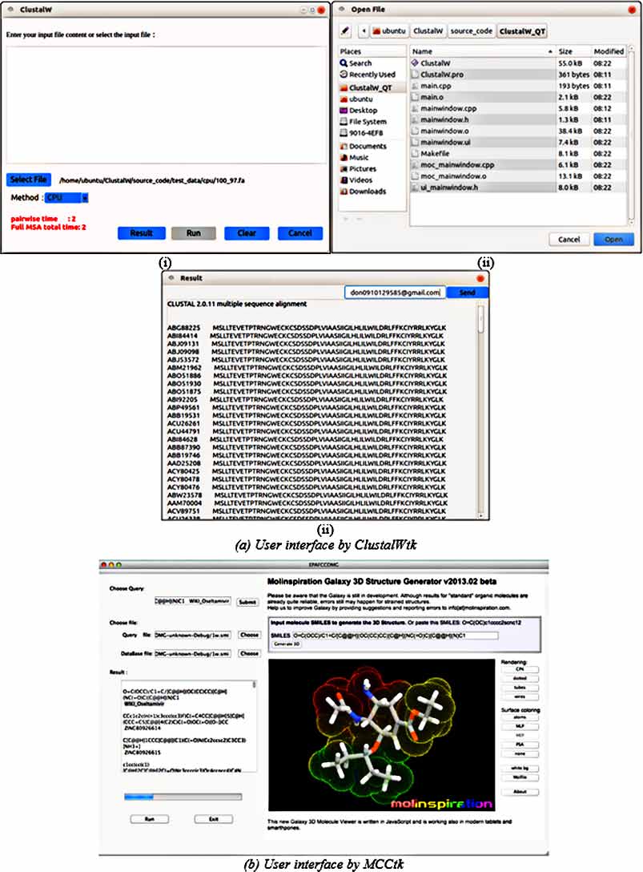The image size is (643, 872).
Task: Click Choose beside the DataBase file field
Action: 249,653
